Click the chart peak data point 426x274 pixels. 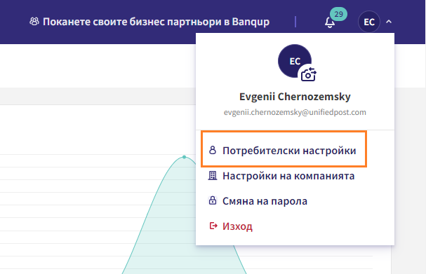coord(184,157)
